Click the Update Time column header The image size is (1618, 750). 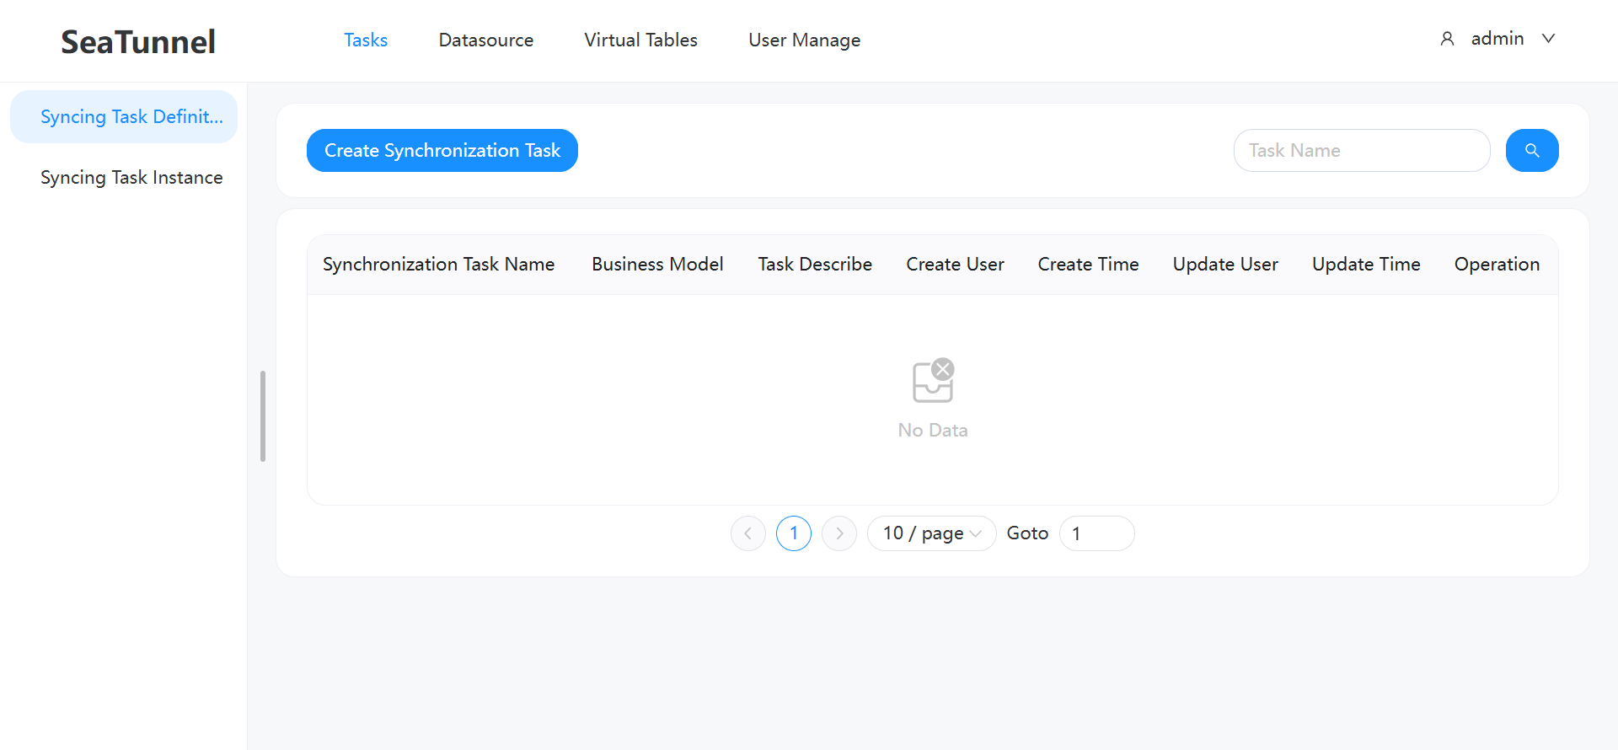[x=1366, y=265]
